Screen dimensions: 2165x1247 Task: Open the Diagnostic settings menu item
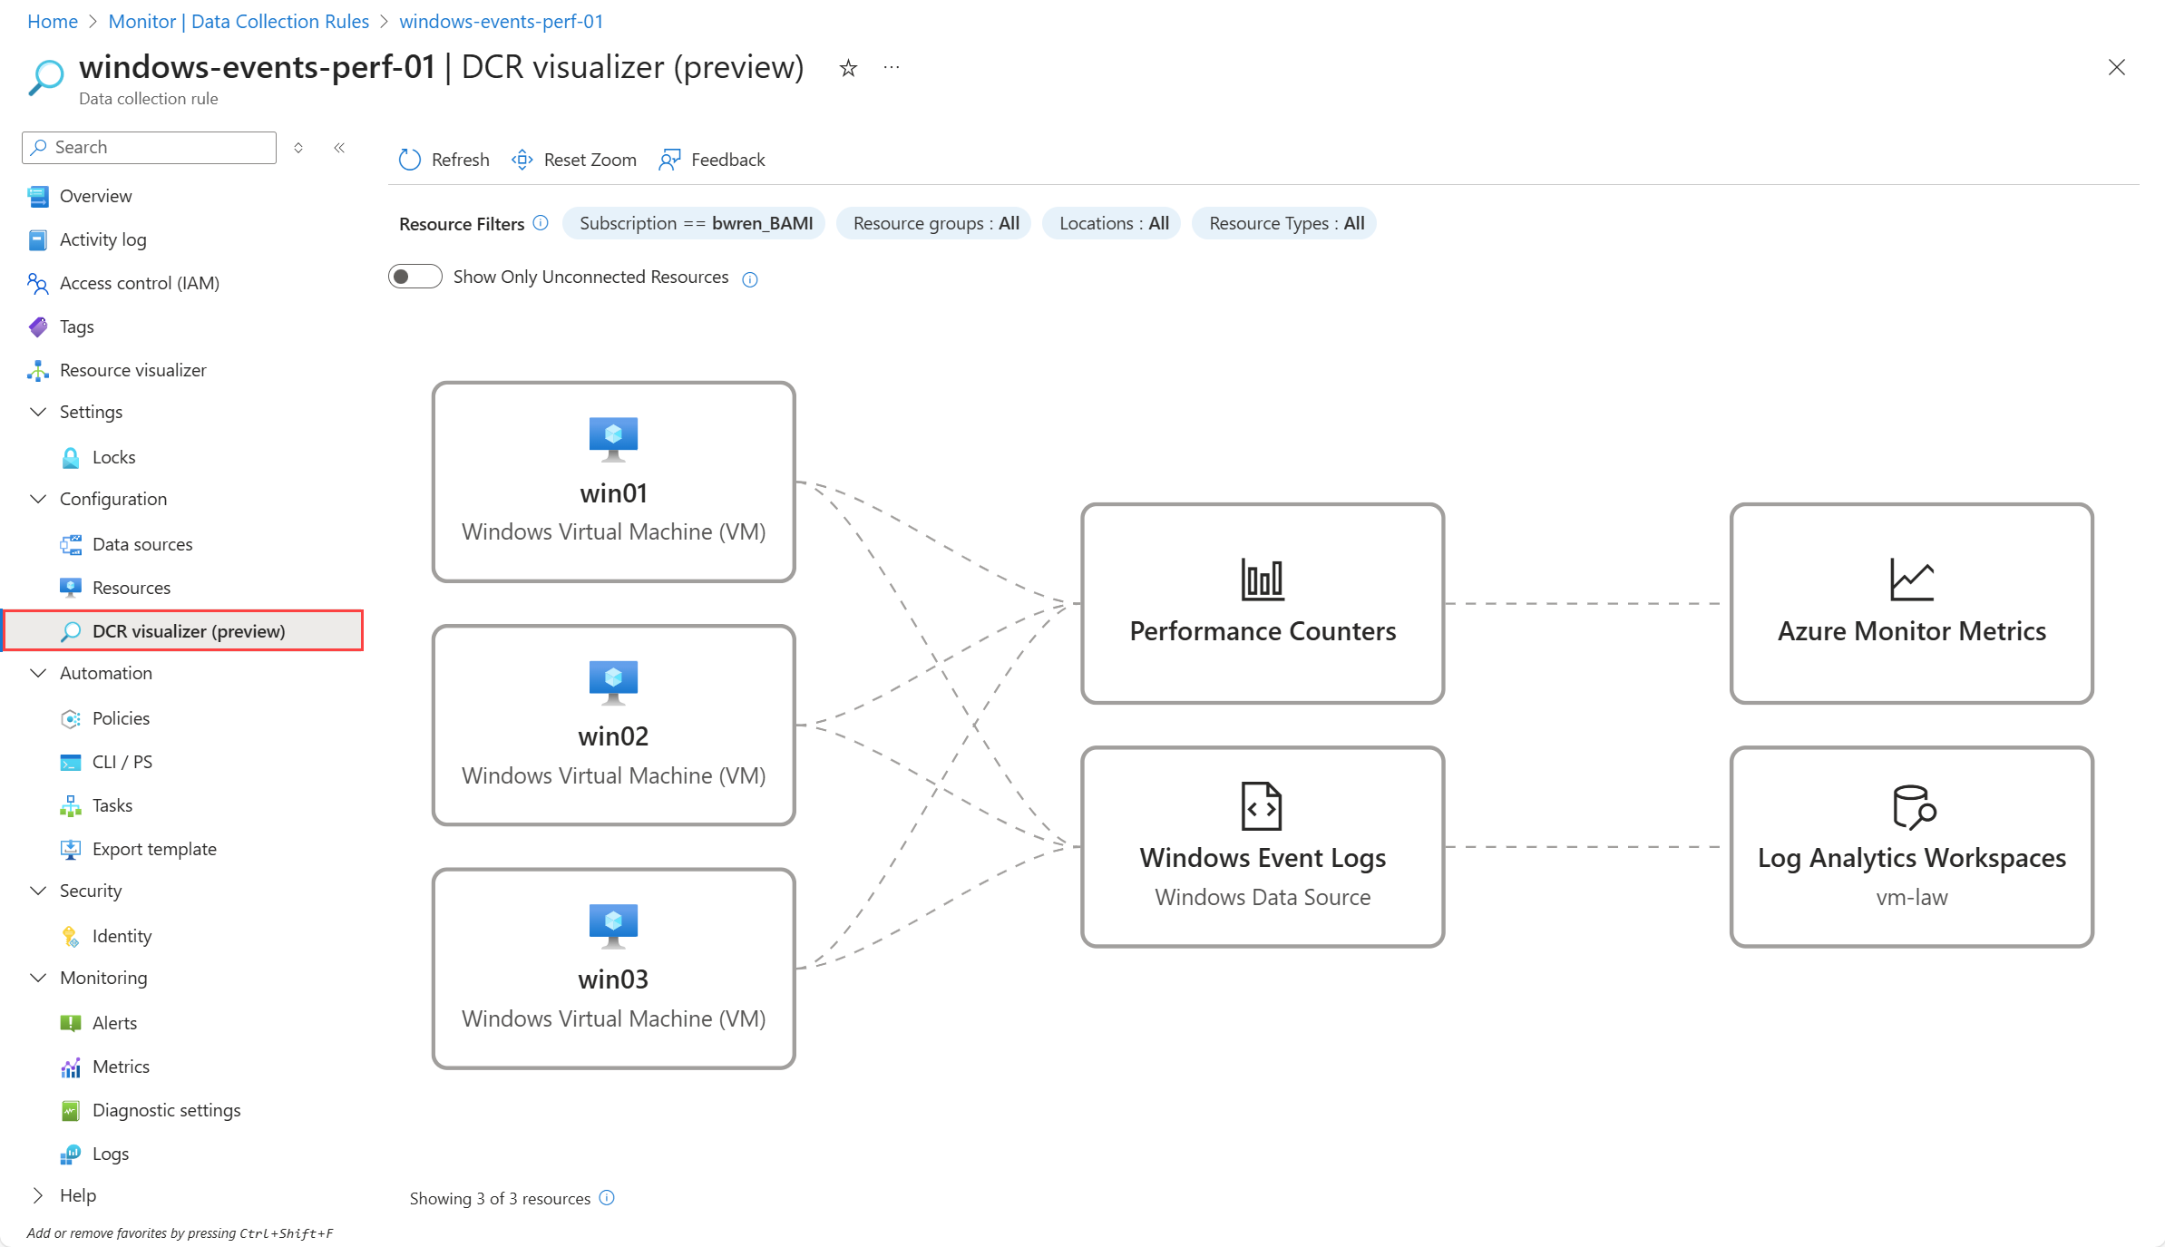(x=166, y=1110)
